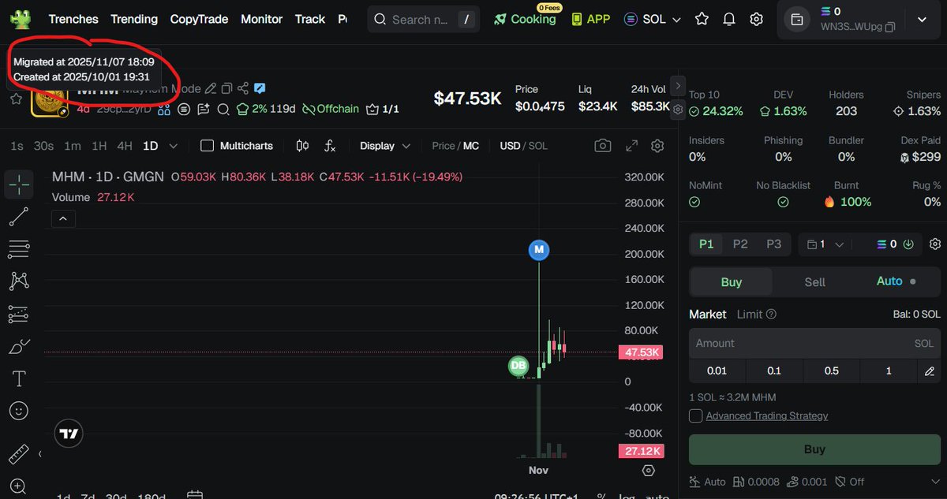
Task: Select the crosshair cursor tool
Action: [x=19, y=184]
